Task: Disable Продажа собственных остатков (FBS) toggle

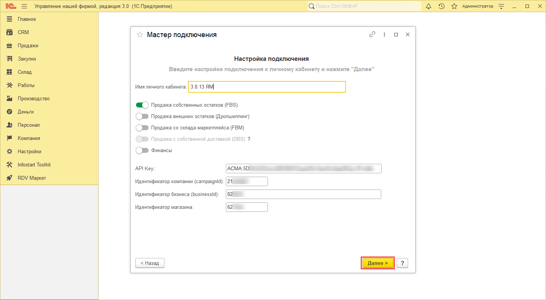Action: click(142, 105)
